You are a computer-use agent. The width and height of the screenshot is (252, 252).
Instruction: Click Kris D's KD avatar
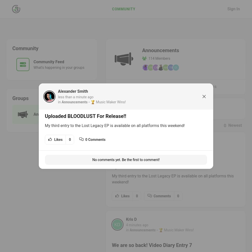[x=117, y=224]
